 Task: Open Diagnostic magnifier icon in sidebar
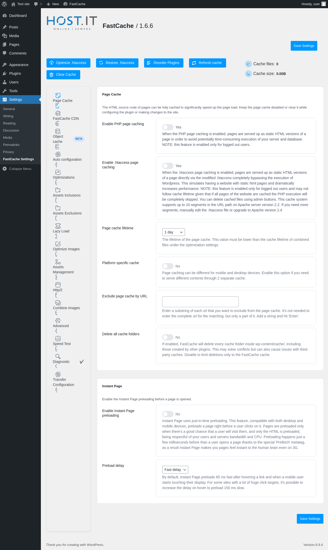(x=58, y=356)
